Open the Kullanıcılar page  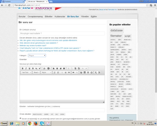(60, 17)
